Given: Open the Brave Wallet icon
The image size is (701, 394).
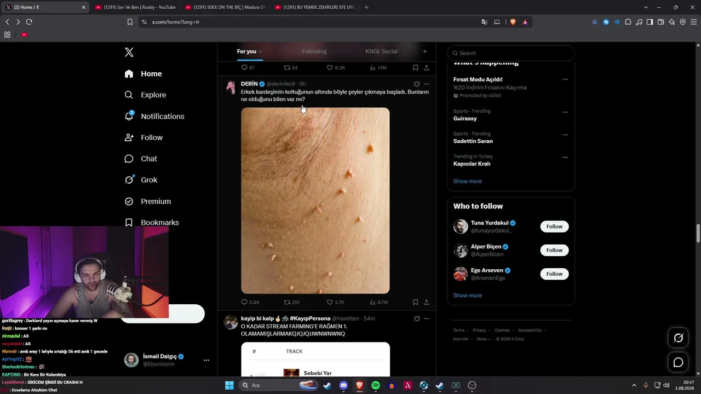Looking at the screenshot, I should coord(660,22).
